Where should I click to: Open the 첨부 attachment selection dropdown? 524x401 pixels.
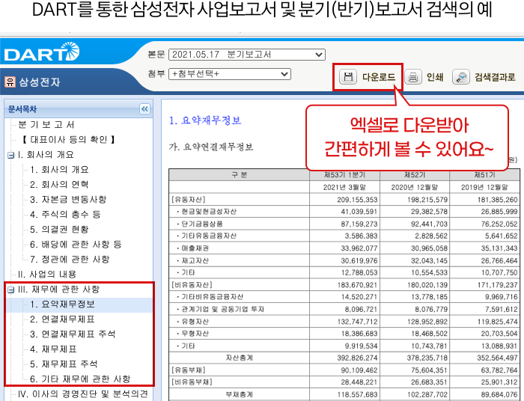pos(229,74)
